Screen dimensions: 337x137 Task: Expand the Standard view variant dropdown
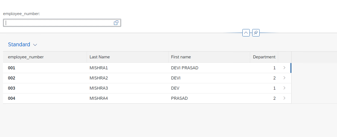point(35,45)
